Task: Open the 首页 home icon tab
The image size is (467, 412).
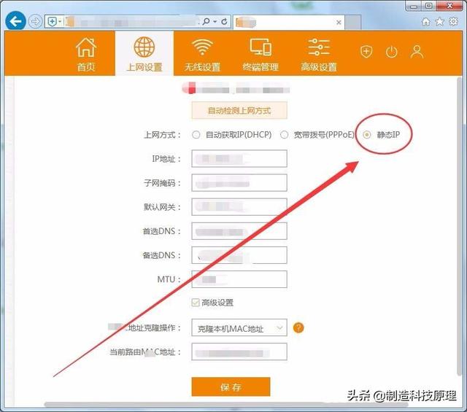Action: pos(86,50)
